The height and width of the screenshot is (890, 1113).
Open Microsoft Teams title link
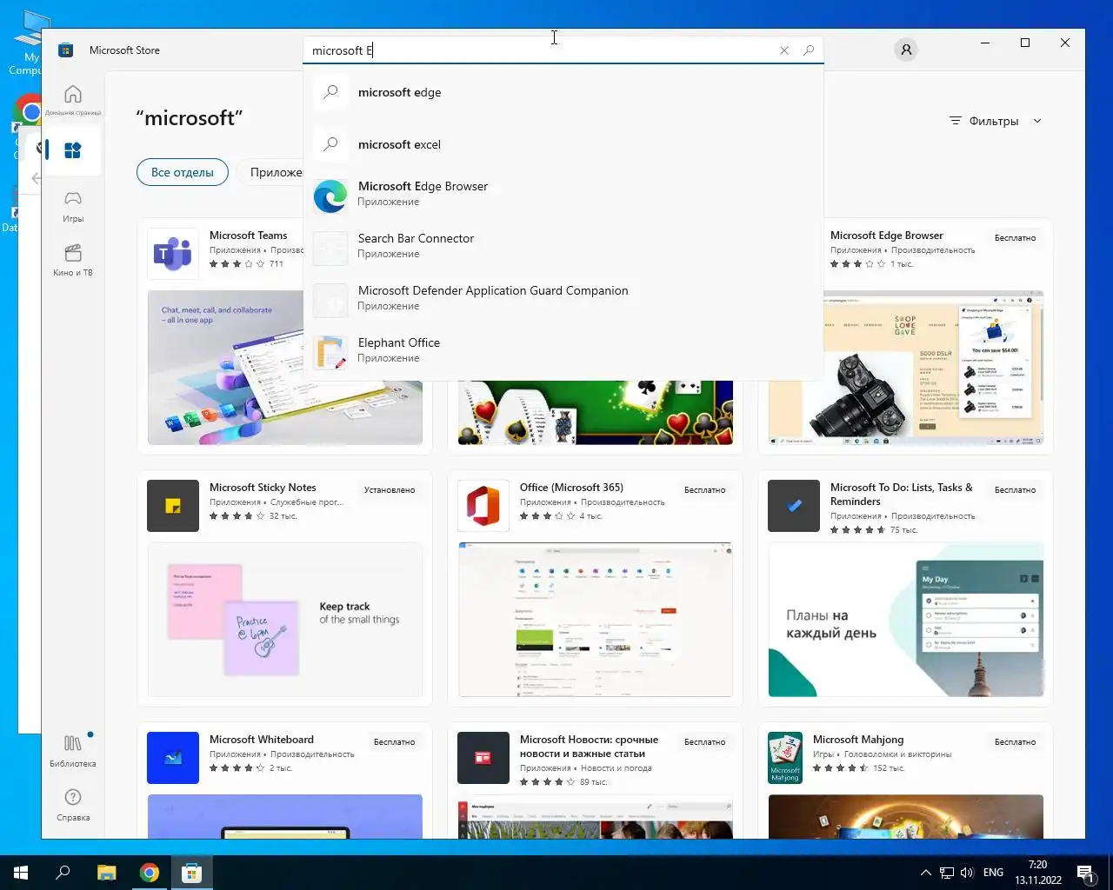[x=248, y=236]
